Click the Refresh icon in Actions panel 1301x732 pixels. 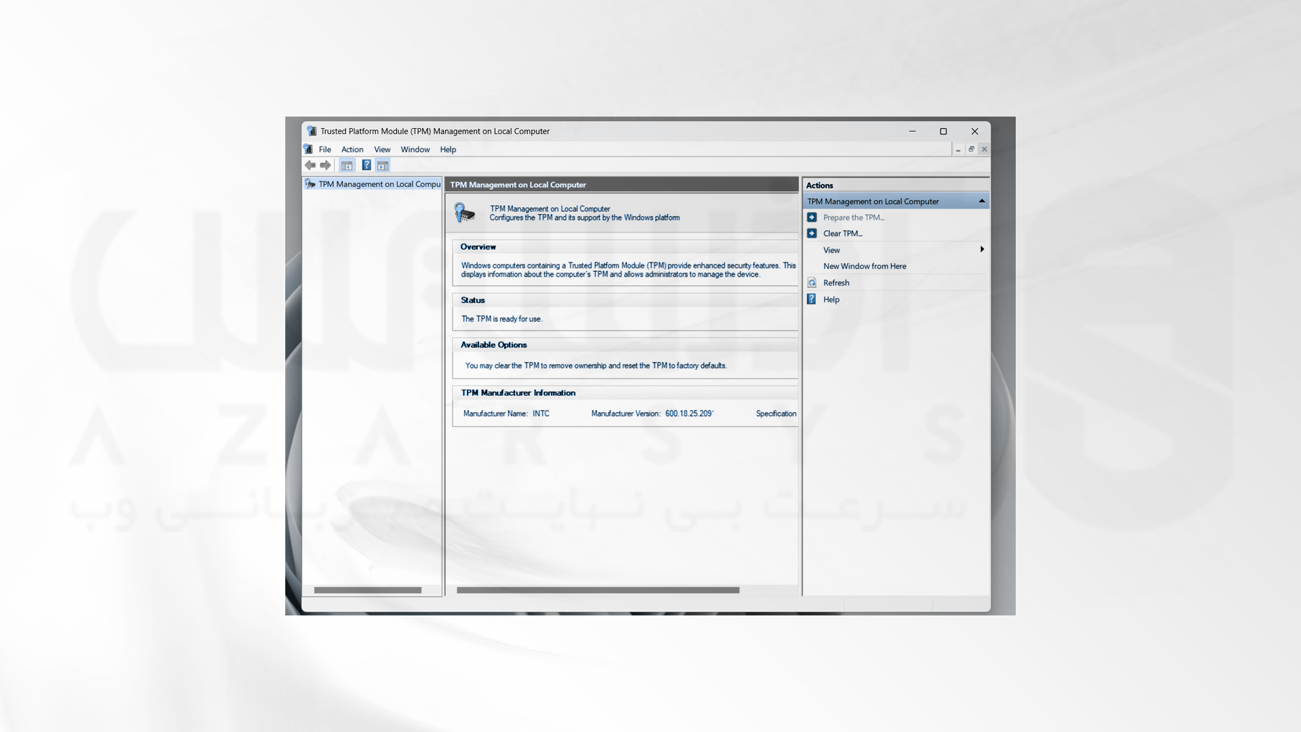point(810,283)
